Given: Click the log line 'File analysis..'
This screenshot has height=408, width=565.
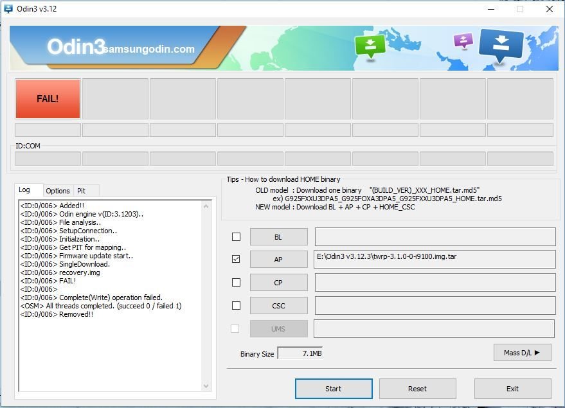Looking at the screenshot, I should pyautogui.click(x=80, y=222).
